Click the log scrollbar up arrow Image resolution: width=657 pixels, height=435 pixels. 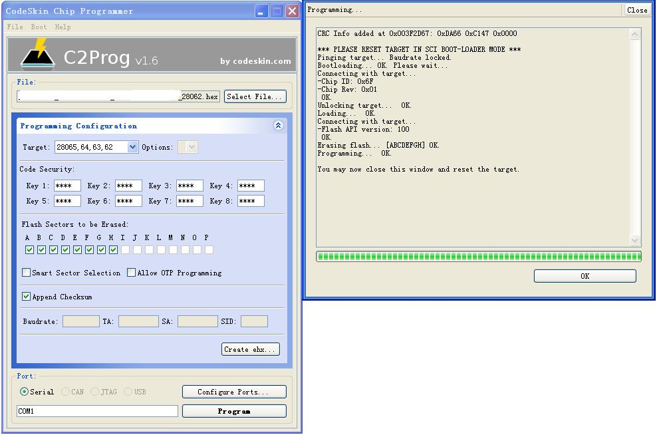coord(635,34)
